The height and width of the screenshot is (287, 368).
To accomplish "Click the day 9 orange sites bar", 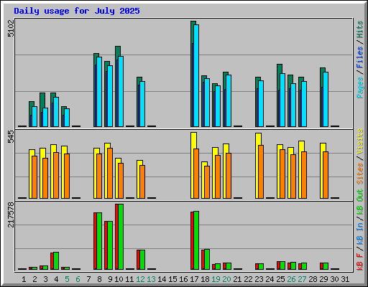I will (x=110, y=174).
